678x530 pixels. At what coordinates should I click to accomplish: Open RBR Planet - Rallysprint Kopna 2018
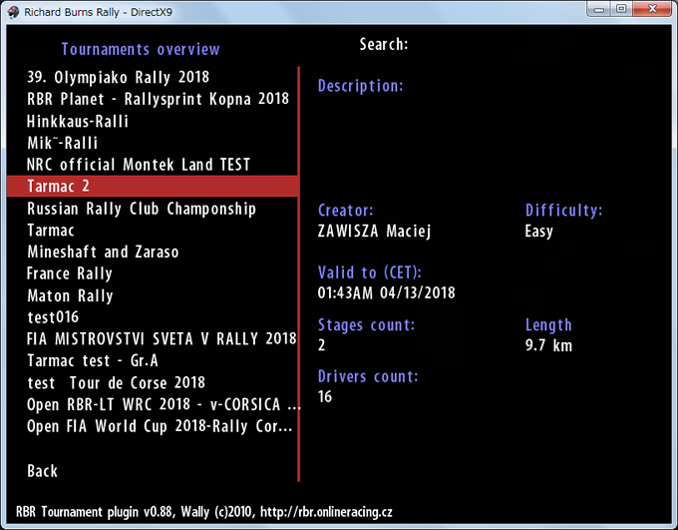tap(158, 99)
